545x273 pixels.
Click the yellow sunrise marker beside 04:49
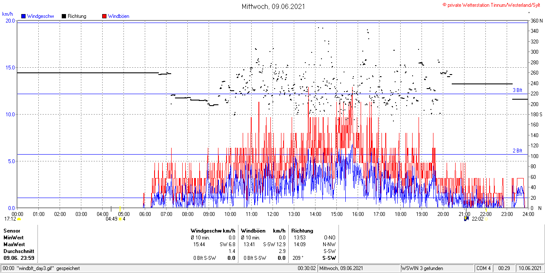pyautogui.click(x=120, y=219)
